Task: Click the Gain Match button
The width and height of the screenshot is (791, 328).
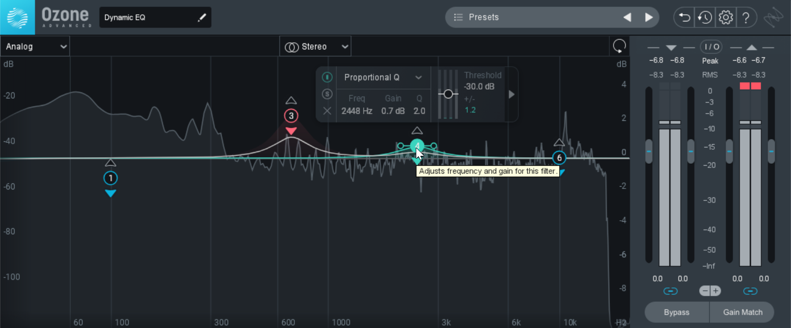Action: [742, 312]
